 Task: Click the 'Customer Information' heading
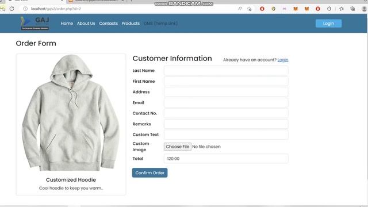tap(172, 58)
